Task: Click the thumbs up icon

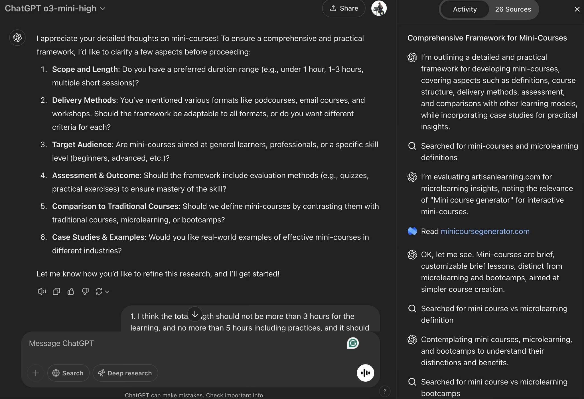Action: [70, 291]
